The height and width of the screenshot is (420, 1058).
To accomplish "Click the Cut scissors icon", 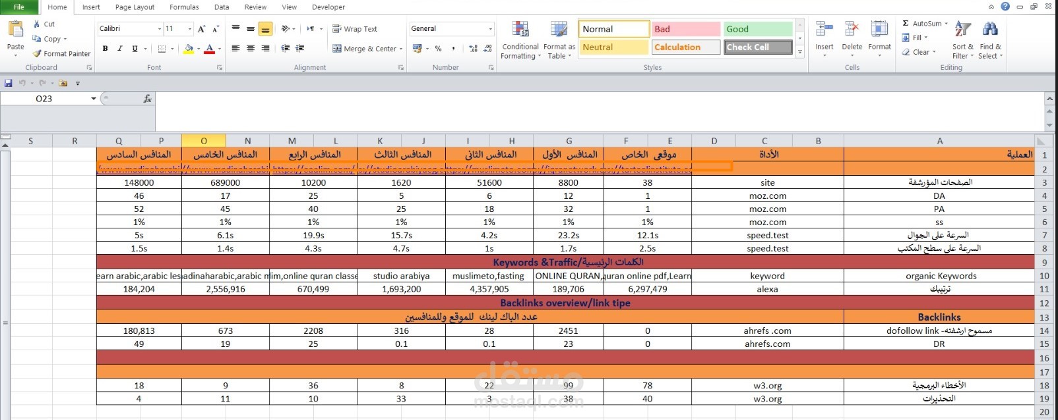I will (x=37, y=24).
